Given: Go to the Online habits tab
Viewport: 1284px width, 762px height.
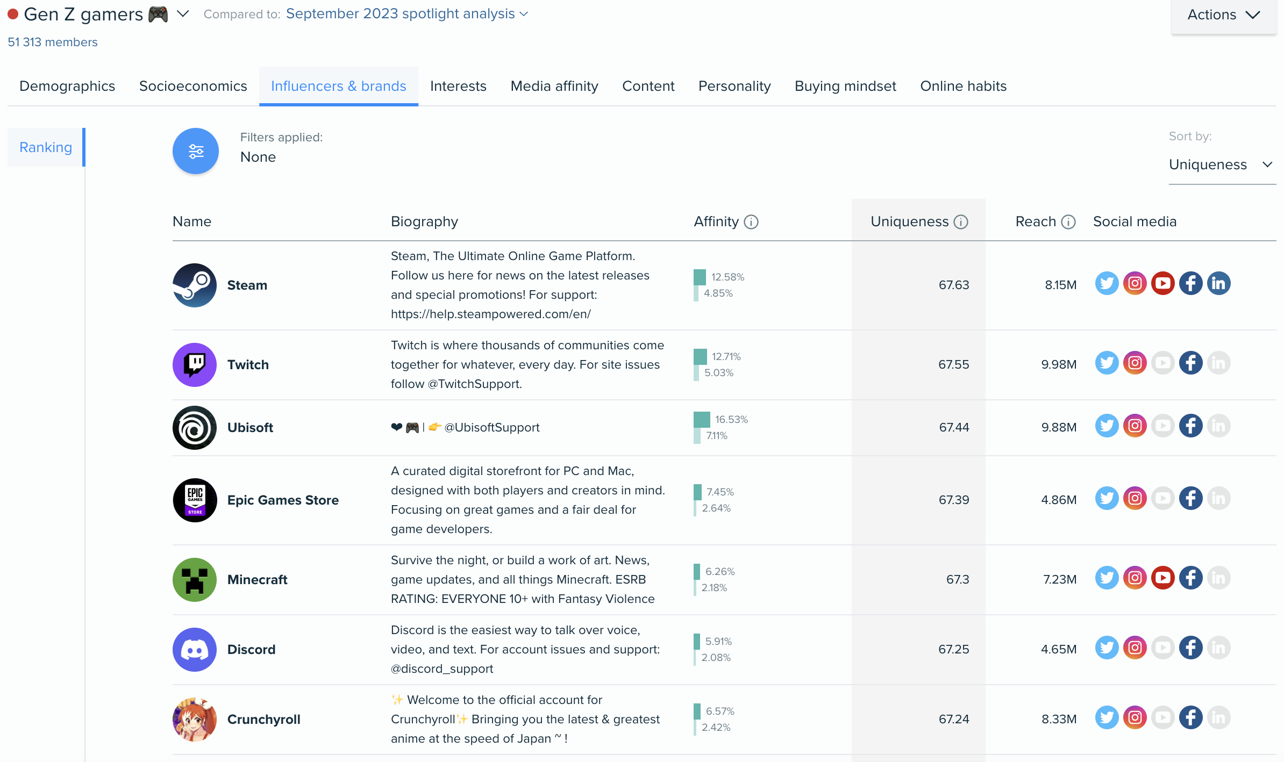Looking at the screenshot, I should pyautogui.click(x=963, y=86).
